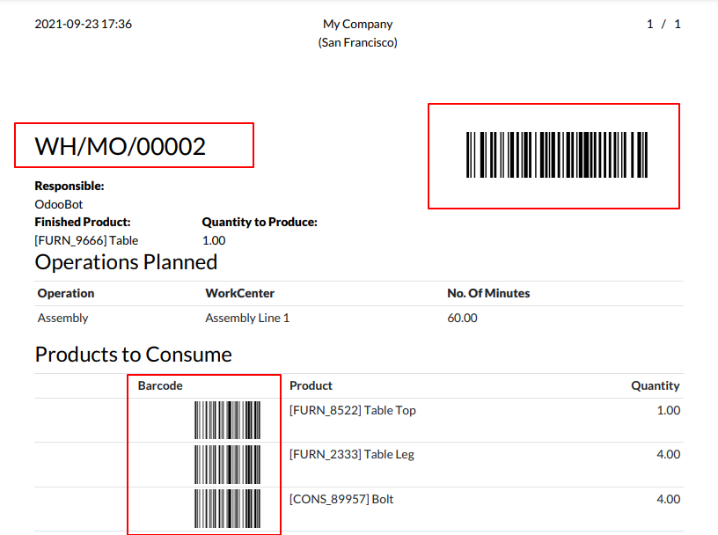Click the date 2021-09-23 17:36

84,24
